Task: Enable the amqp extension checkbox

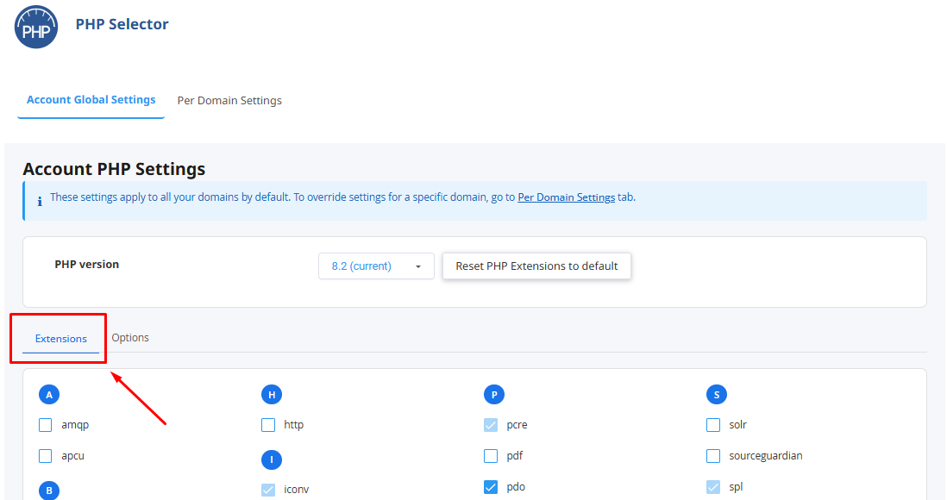Action: [x=46, y=425]
